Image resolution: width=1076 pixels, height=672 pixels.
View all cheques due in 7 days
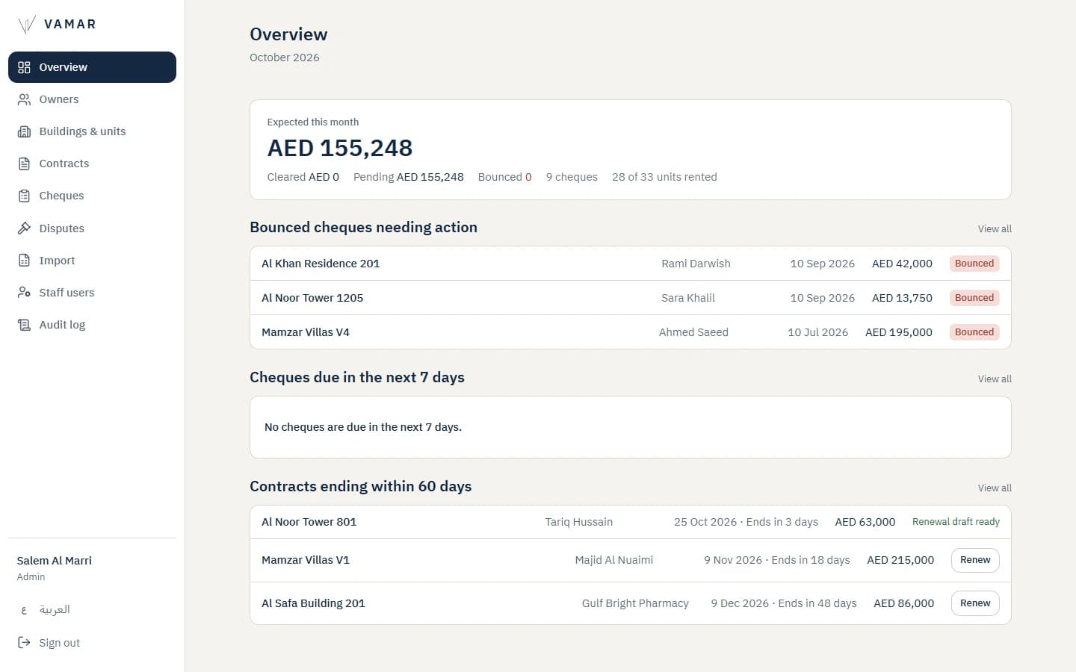[x=995, y=379]
